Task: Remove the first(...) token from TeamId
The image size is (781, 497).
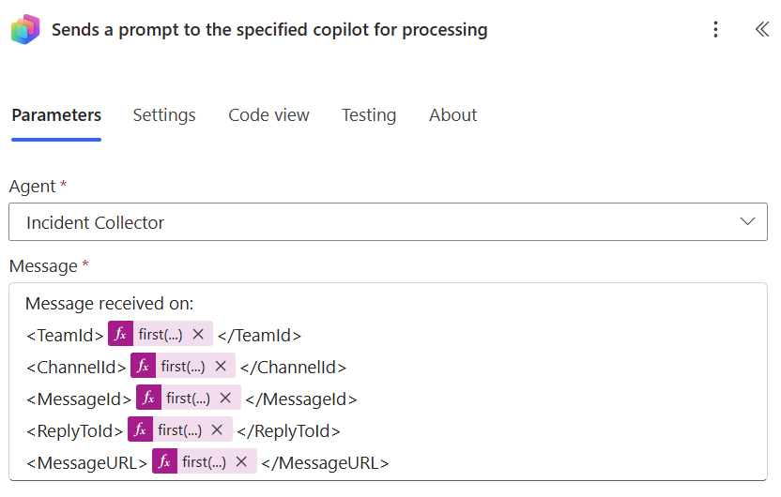Action: (198, 334)
